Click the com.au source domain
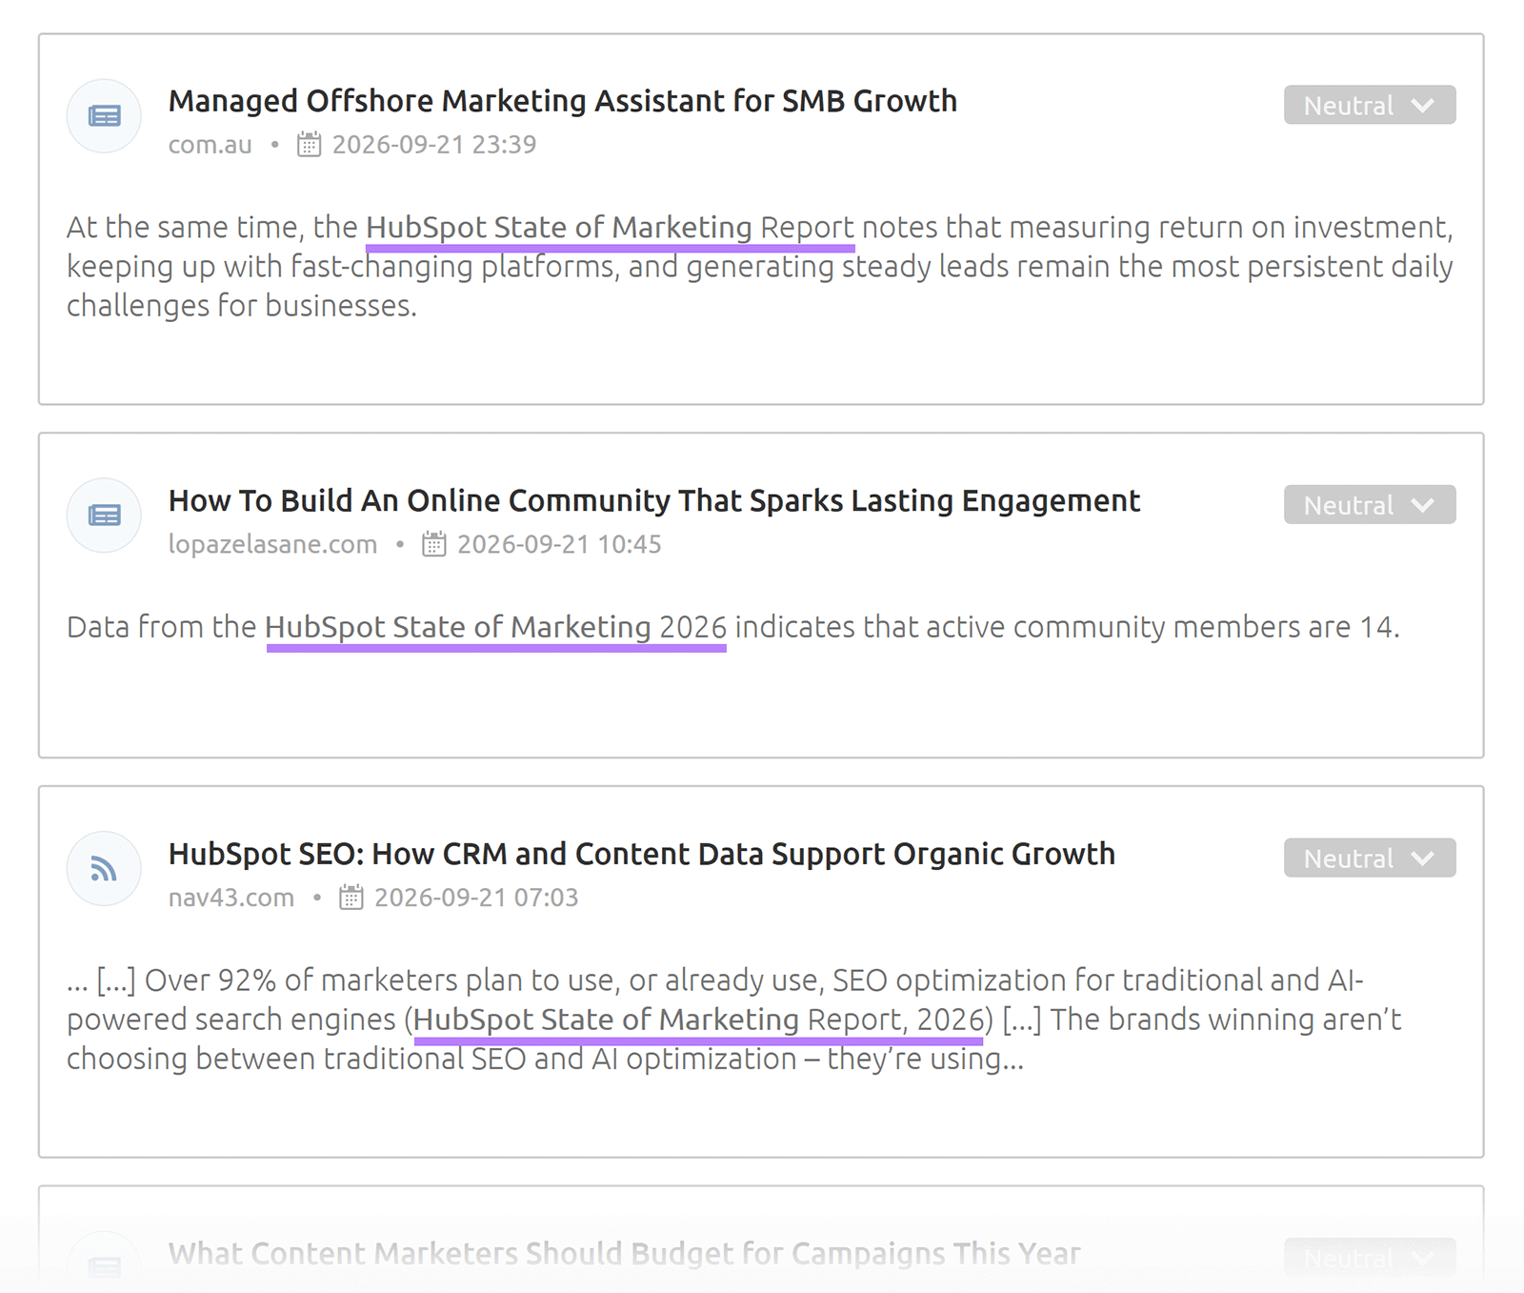Image resolution: width=1524 pixels, height=1293 pixels. click(211, 145)
